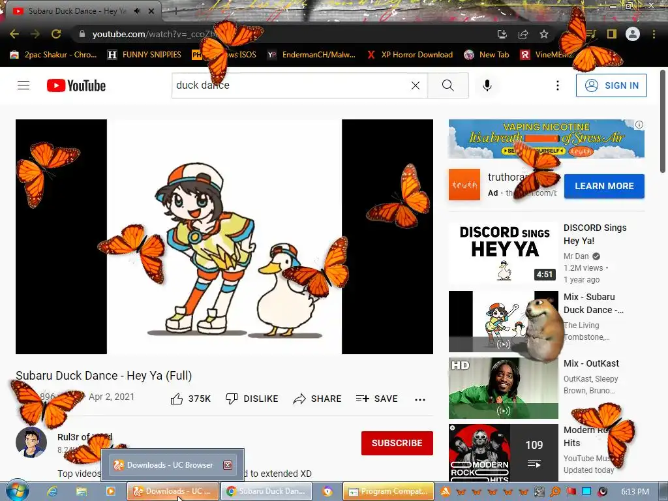Click the share page icon in address bar
Screen dimensions: 668x501
(x=523, y=34)
